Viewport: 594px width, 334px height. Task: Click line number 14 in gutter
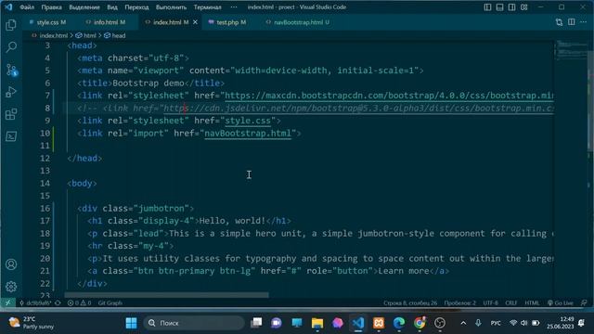coord(45,184)
